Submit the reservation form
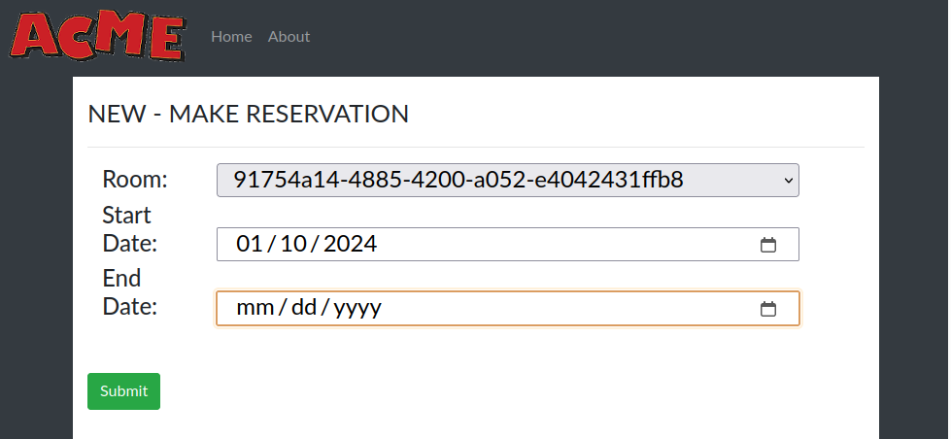Viewport: 951px width, 439px height. [x=123, y=391]
